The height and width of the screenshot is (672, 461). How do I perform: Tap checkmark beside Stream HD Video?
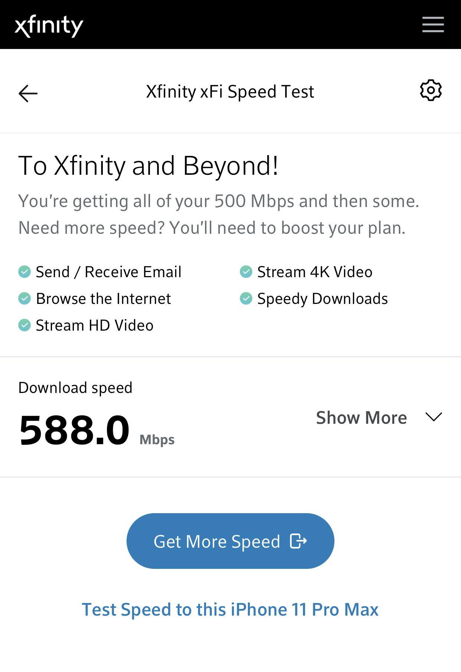pyautogui.click(x=24, y=325)
